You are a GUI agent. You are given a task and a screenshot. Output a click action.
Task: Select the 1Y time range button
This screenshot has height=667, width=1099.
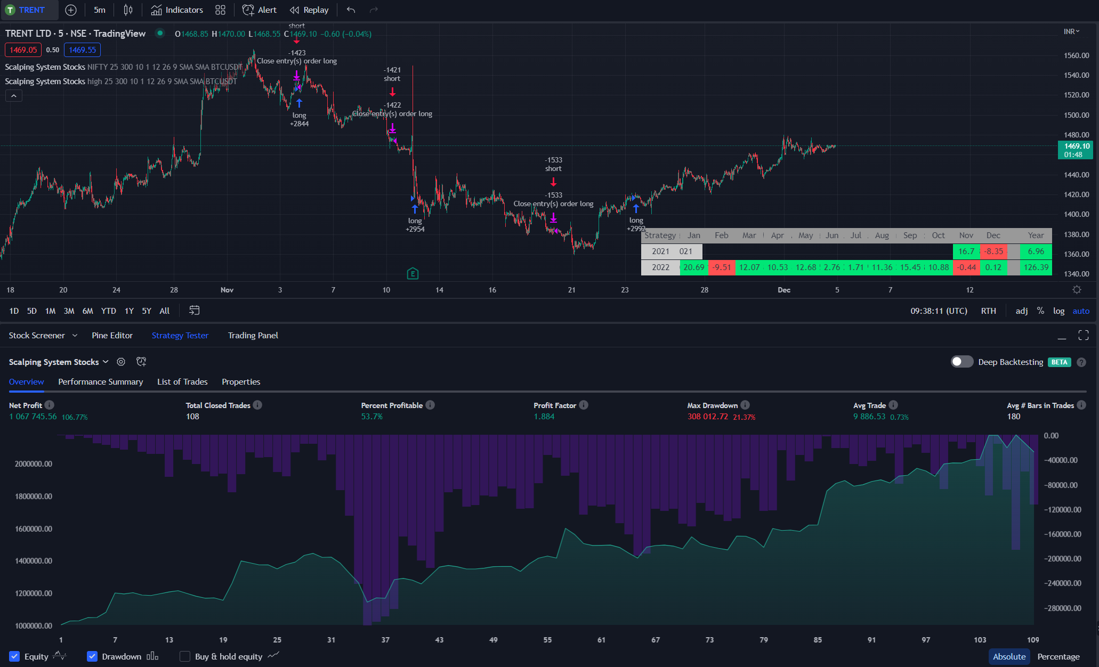[x=129, y=311]
